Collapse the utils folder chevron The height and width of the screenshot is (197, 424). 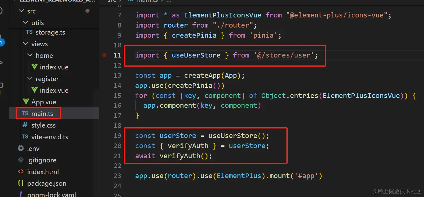point(25,23)
